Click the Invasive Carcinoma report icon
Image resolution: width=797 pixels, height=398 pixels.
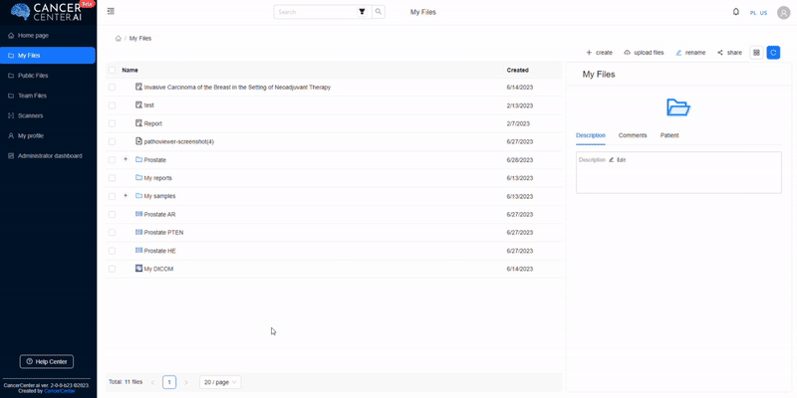pyautogui.click(x=138, y=87)
